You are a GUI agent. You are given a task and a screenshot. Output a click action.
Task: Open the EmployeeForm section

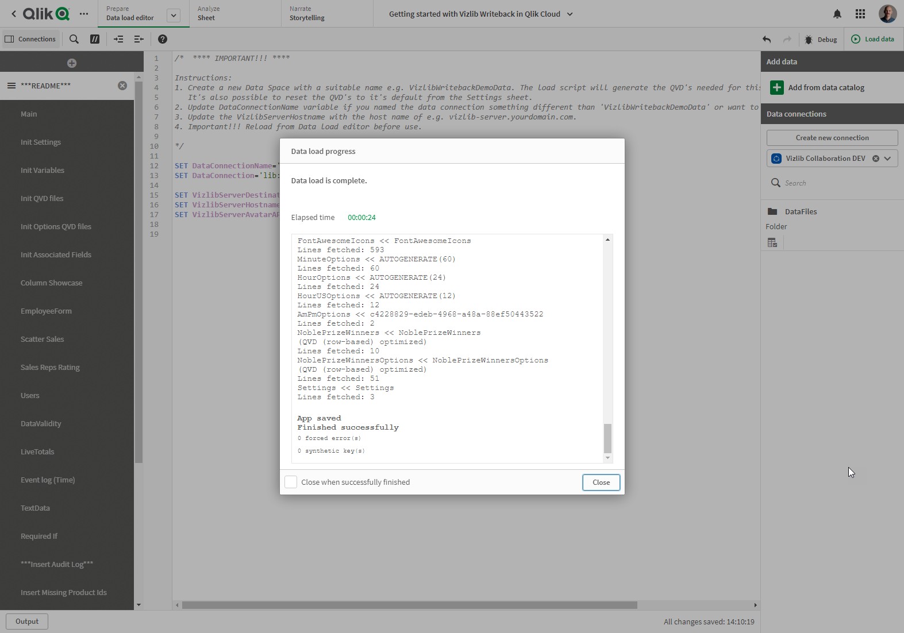67,311
